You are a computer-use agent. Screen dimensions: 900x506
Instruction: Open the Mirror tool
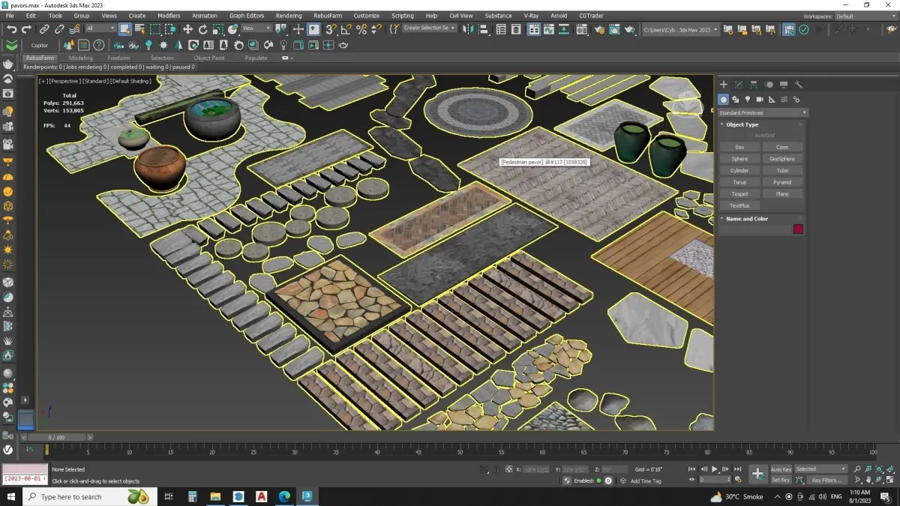[x=469, y=29]
